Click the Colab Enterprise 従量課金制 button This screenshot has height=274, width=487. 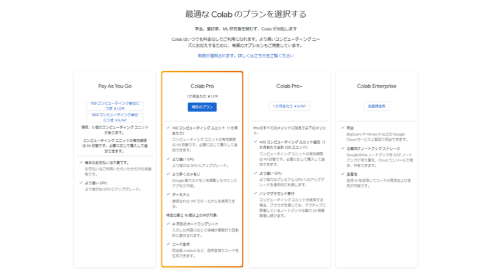pyautogui.click(x=376, y=106)
